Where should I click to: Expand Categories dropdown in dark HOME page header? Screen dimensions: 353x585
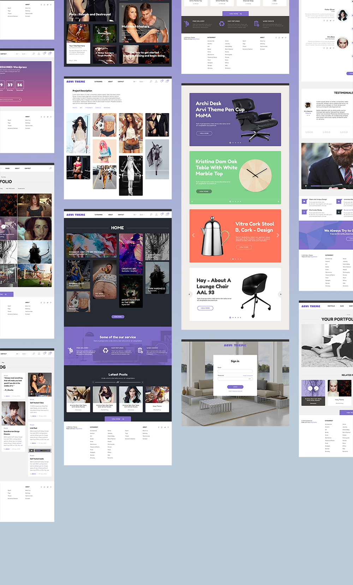[99, 215]
